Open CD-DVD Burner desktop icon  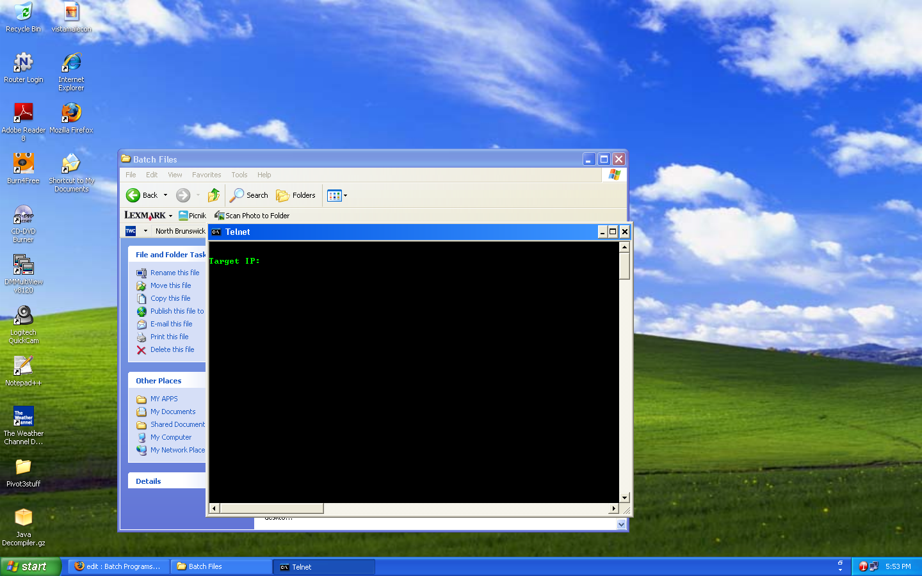(x=23, y=223)
